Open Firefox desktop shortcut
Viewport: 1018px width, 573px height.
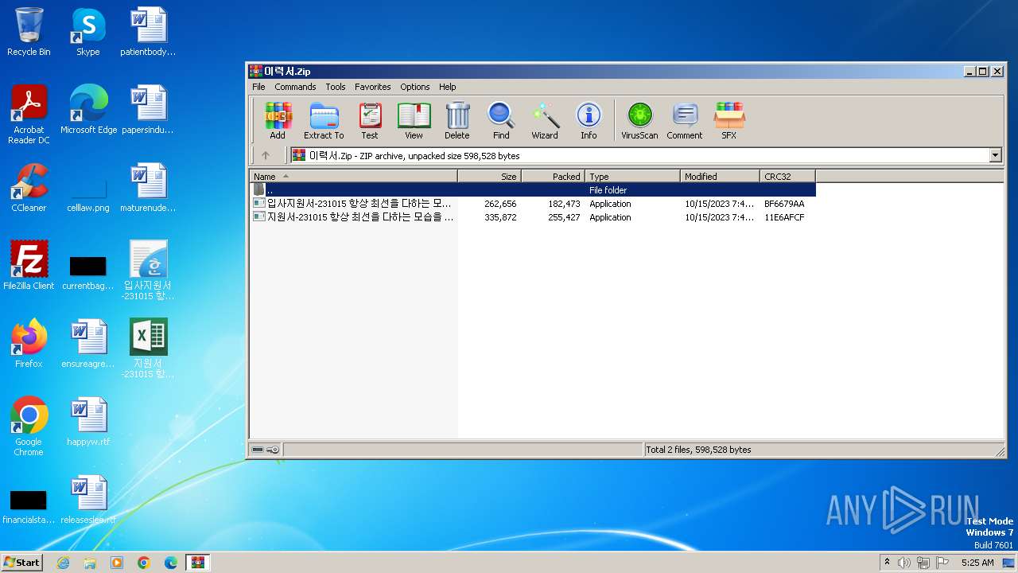pos(29,344)
